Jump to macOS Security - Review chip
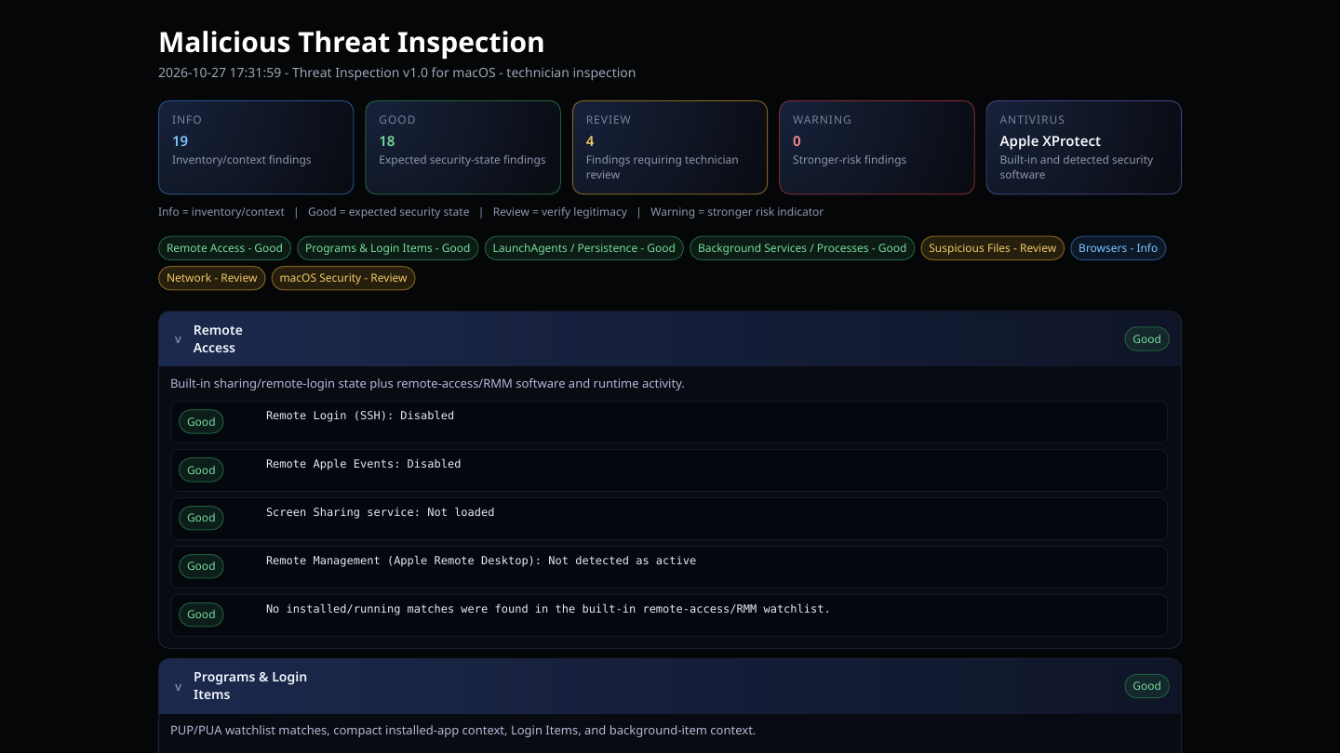Screen dimensions: 1340x753 click(343, 278)
